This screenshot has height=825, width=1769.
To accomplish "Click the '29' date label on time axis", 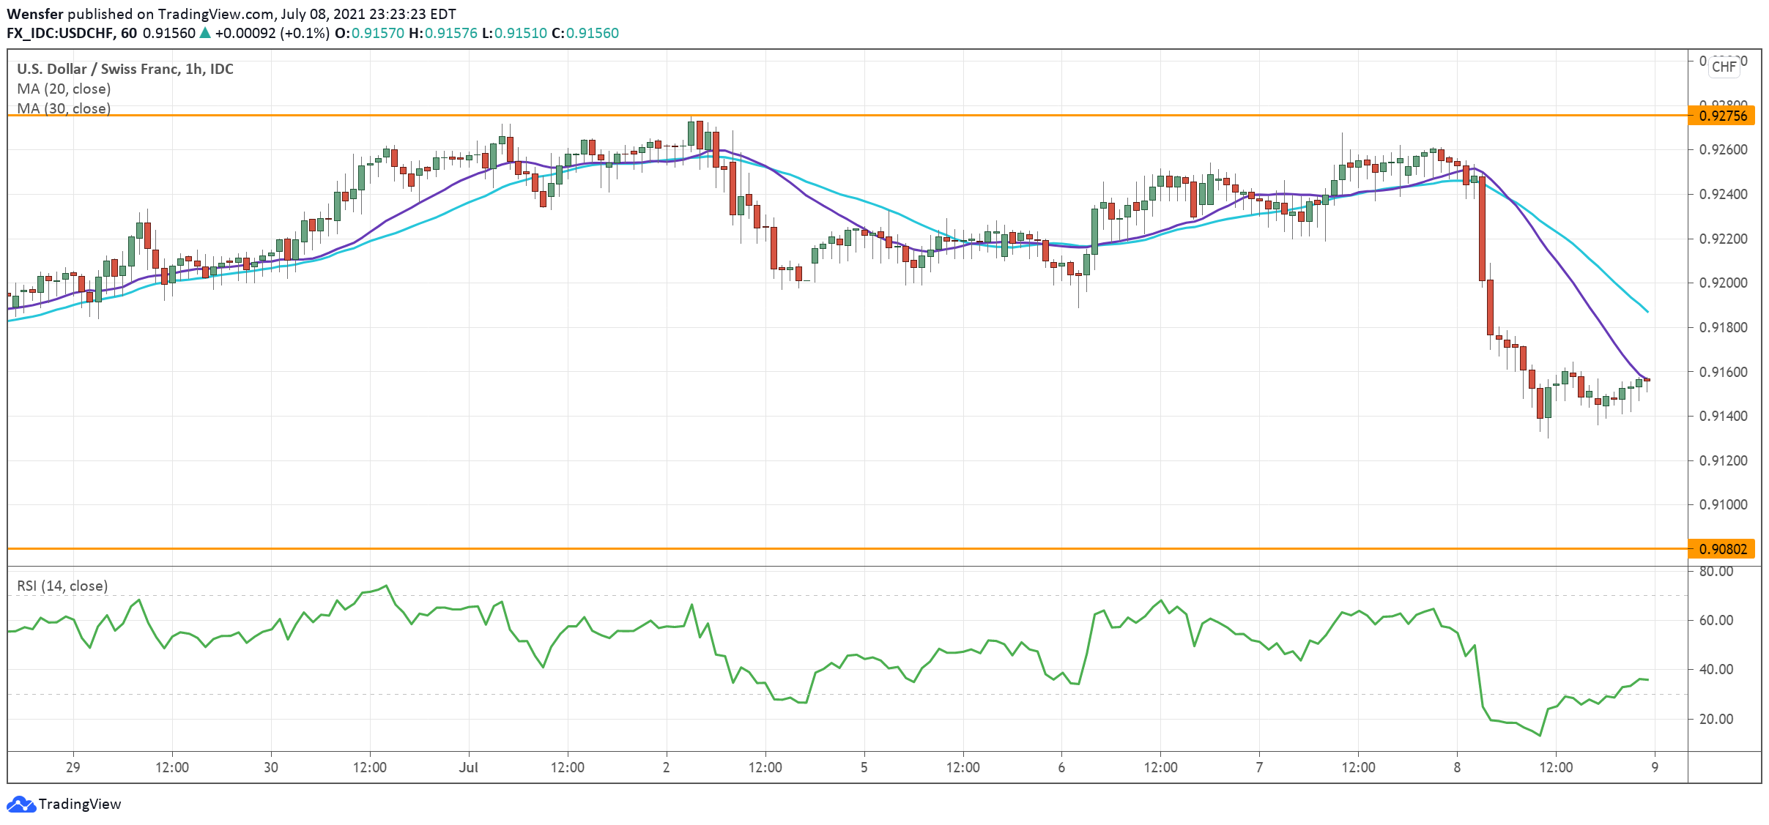I will 73,767.
